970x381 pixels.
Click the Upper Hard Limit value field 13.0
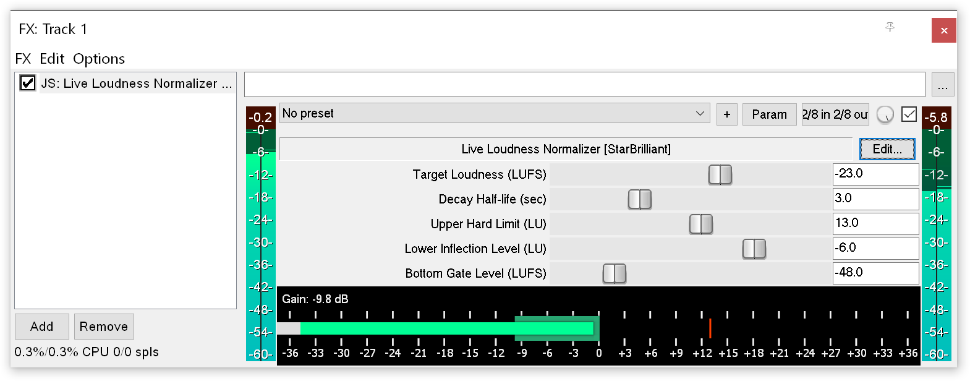coord(875,224)
